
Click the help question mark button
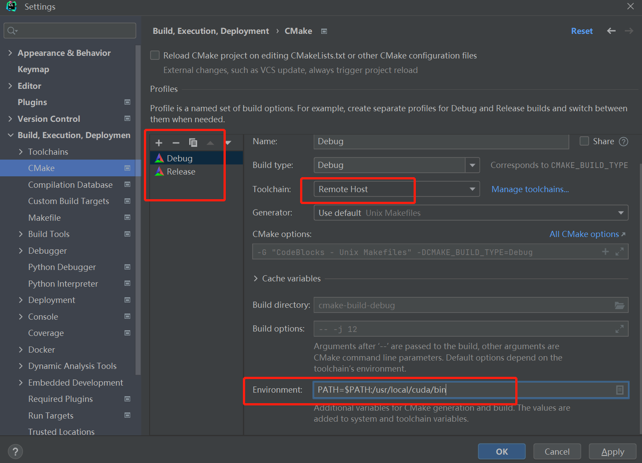pyautogui.click(x=15, y=452)
